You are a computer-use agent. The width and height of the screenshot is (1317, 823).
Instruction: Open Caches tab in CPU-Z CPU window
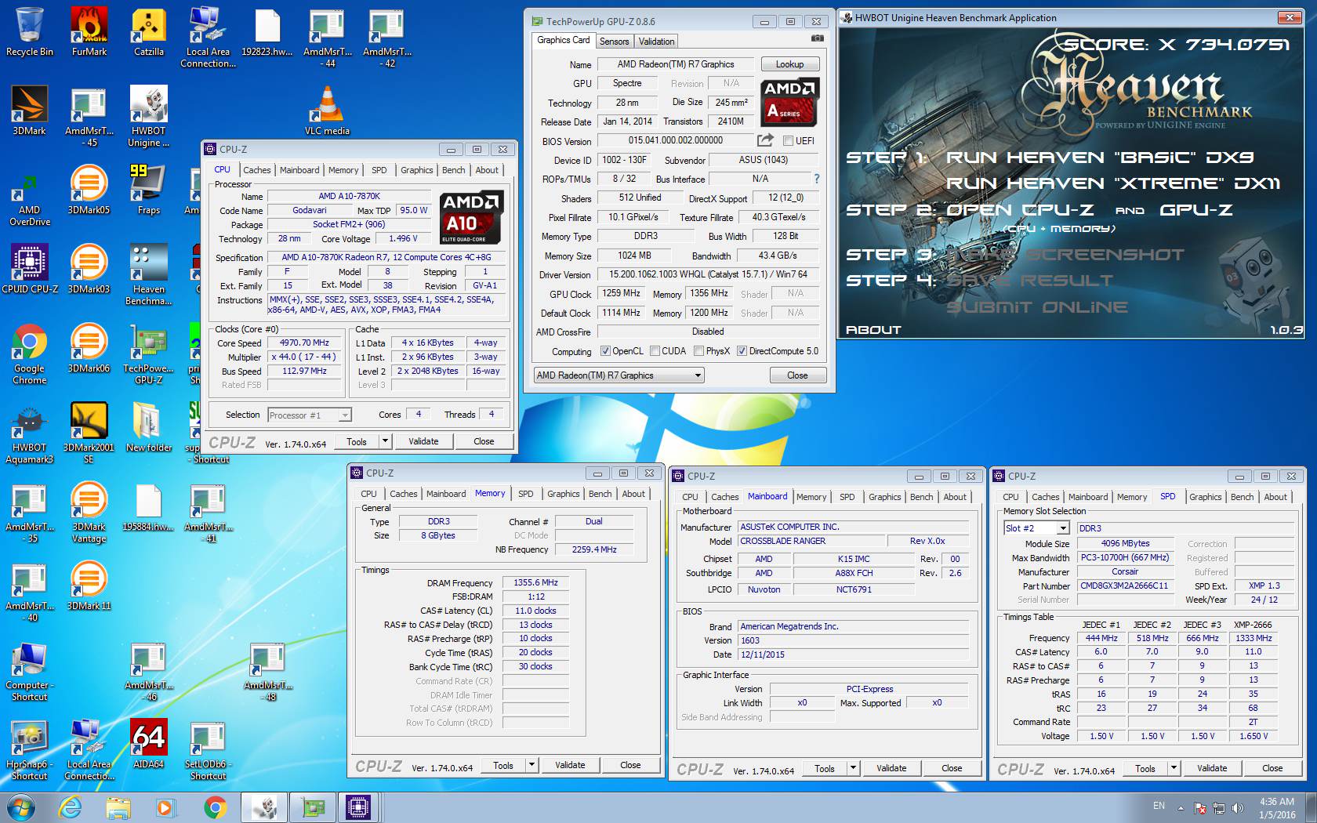256,170
